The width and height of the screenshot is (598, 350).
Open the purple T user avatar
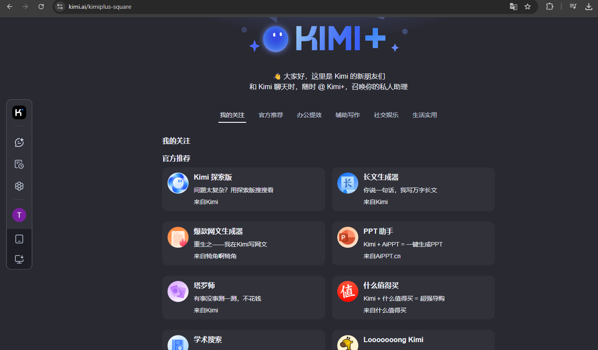[x=19, y=215]
